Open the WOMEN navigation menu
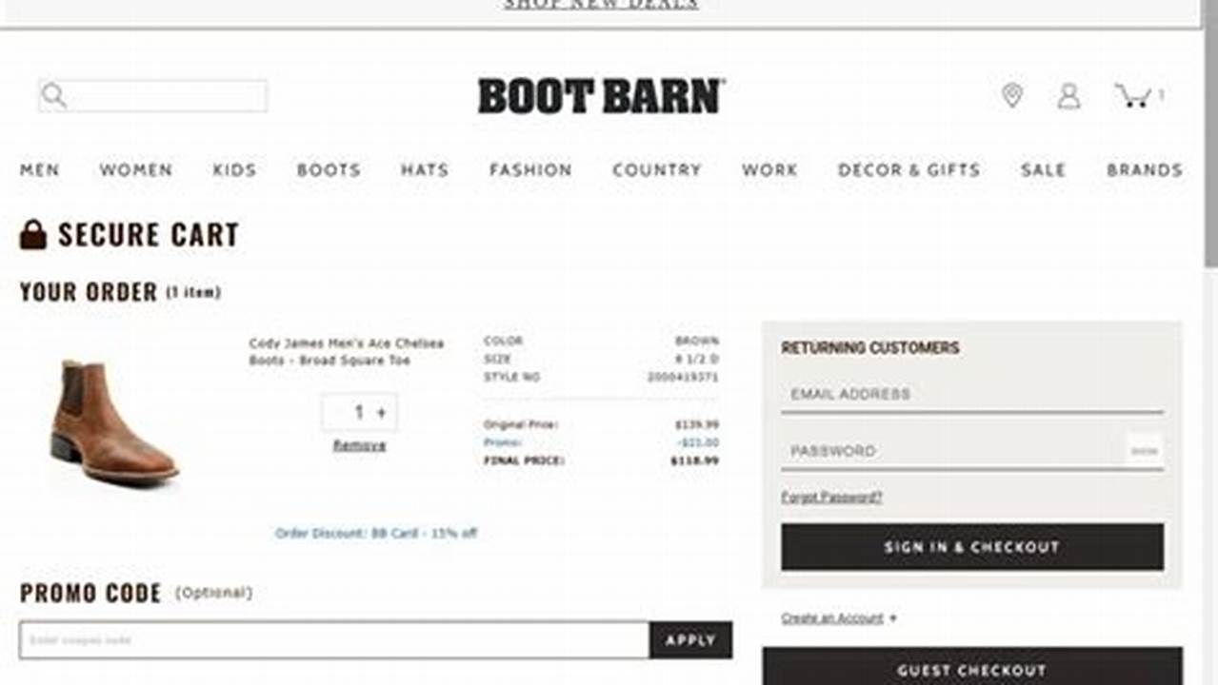The width and height of the screenshot is (1218, 685). click(x=134, y=170)
